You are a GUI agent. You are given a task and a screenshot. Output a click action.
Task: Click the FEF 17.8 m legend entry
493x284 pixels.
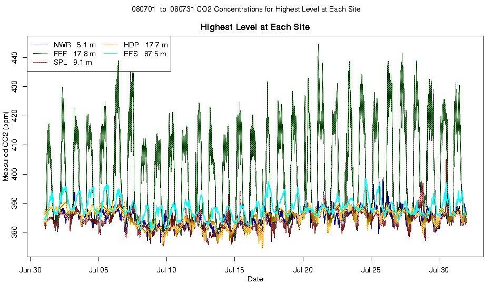coord(64,54)
